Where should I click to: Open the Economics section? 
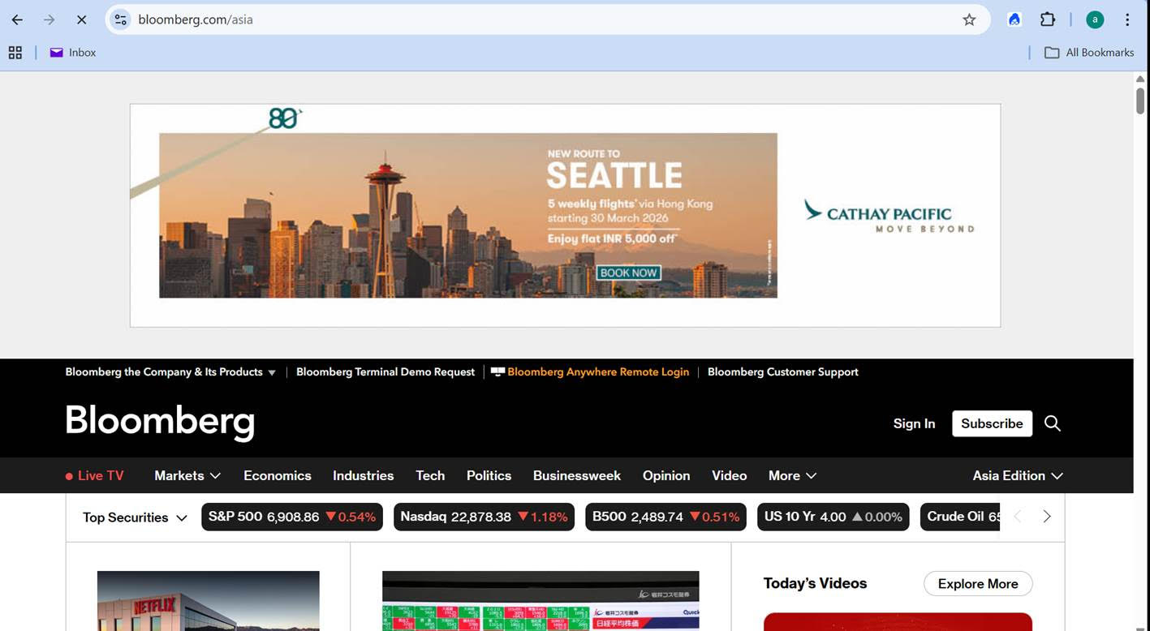pos(278,476)
